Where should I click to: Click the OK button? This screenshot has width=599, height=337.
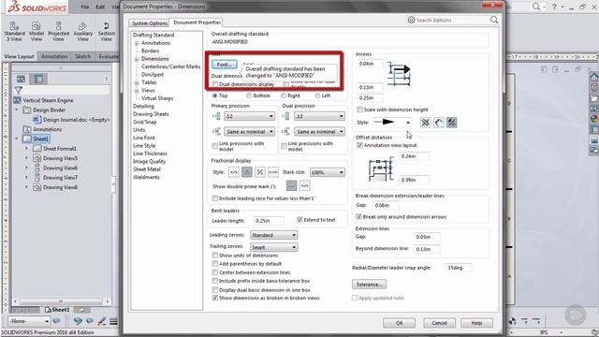[400, 323]
